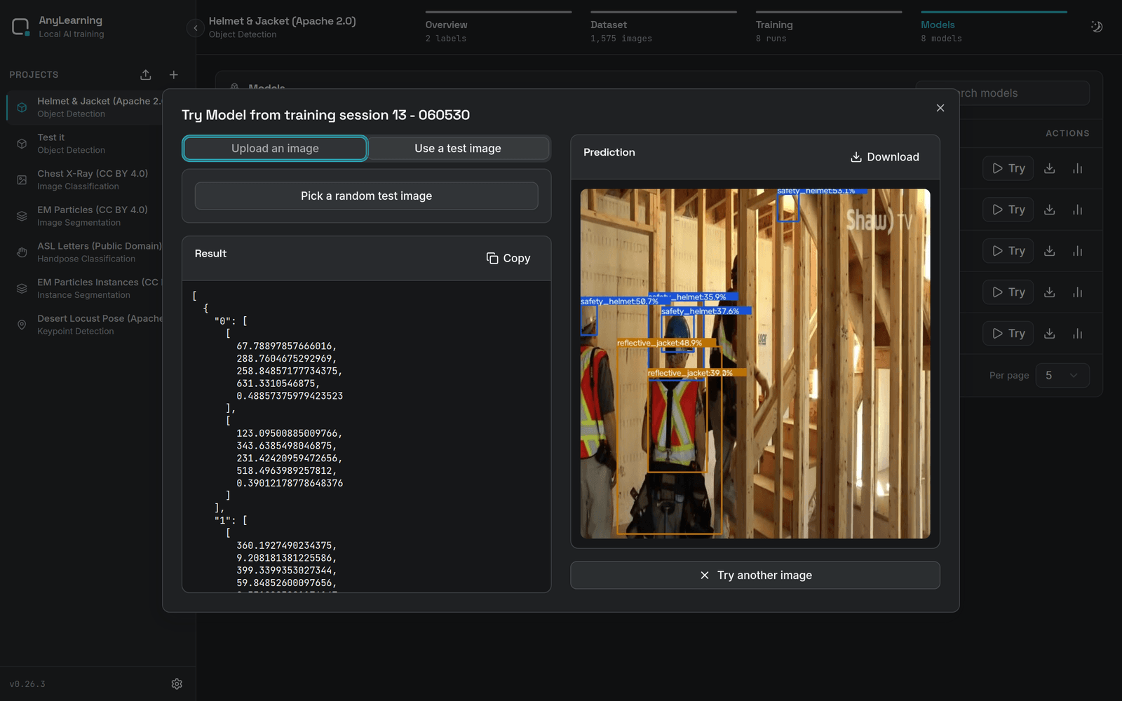The width and height of the screenshot is (1122, 701).
Task: Collapse sidebar with the chevron button
Action: 195,28
